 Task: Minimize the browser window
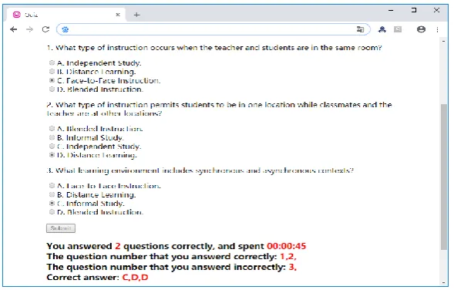click(x=391, y=11)
